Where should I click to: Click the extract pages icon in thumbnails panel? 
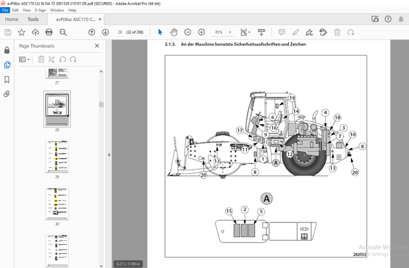pos(51,59)
